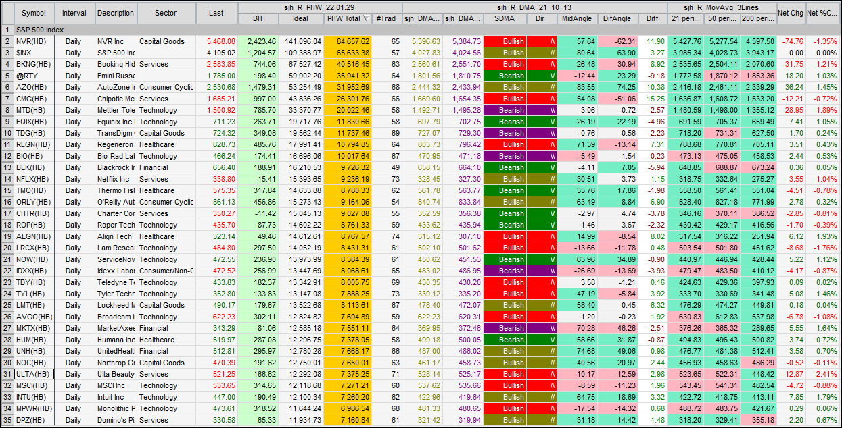Click the Symbol column header

point(34,13)
